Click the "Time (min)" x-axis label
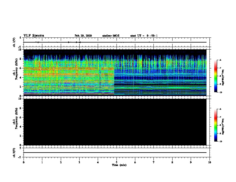Image resolution: width=236 pixels, height=182 pixels. 119,165
